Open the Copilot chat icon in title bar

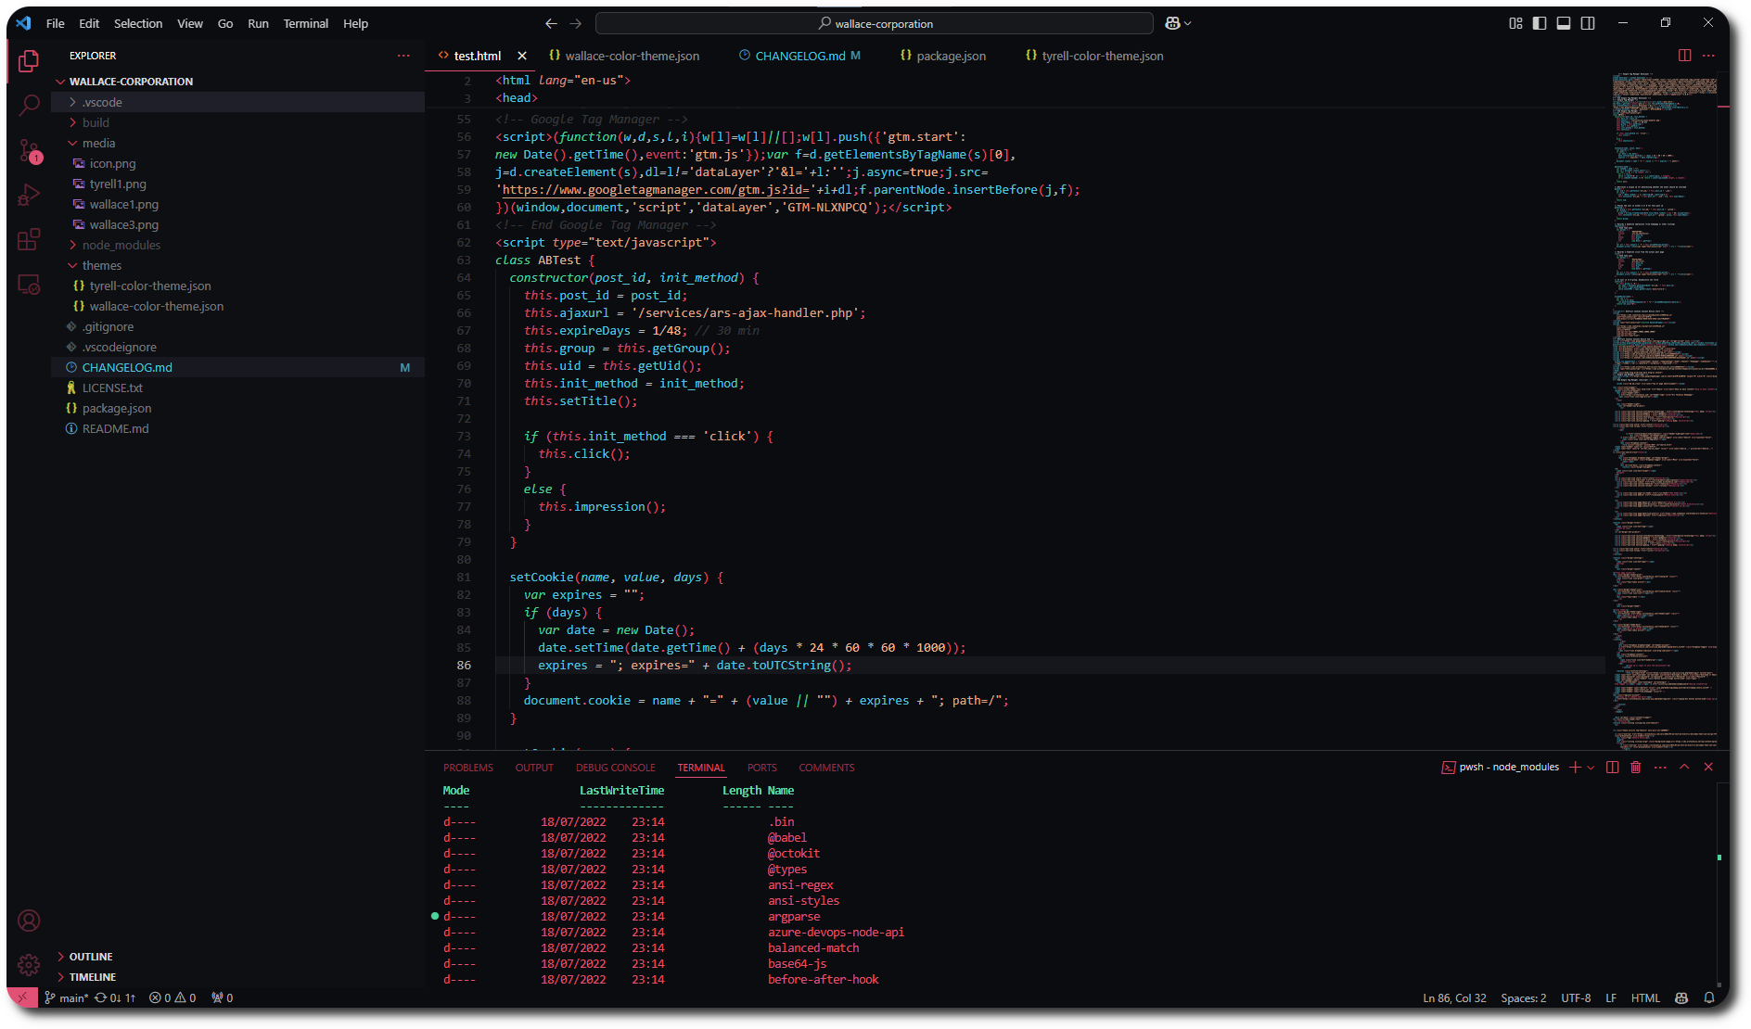(1172, 23)
